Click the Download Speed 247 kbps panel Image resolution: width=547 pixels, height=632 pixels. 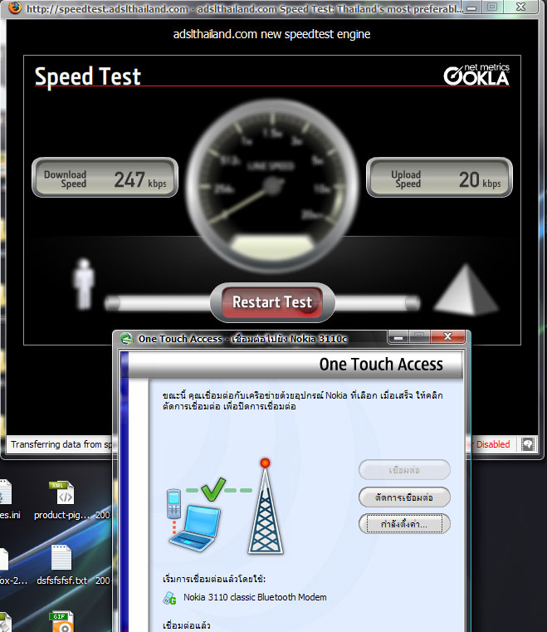point(105,178)
